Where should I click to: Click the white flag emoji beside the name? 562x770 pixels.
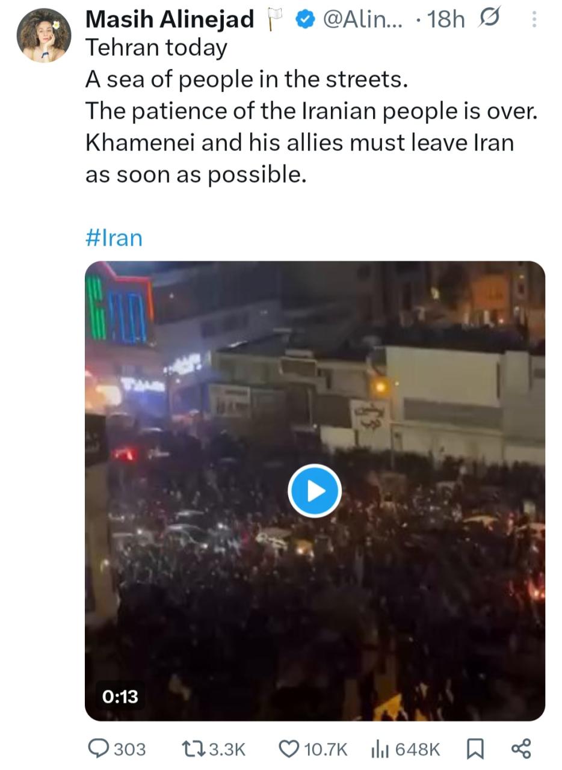(x=274, y=20)
